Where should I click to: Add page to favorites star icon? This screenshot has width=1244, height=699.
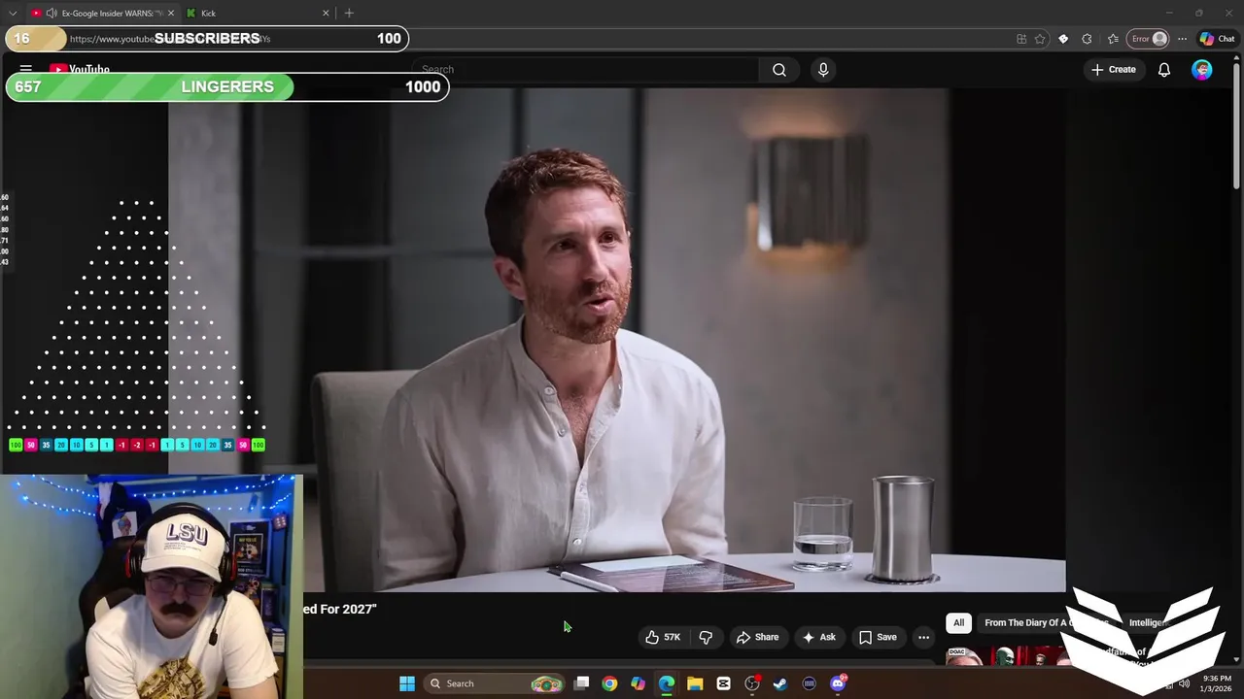click(x=1040, y=39)
